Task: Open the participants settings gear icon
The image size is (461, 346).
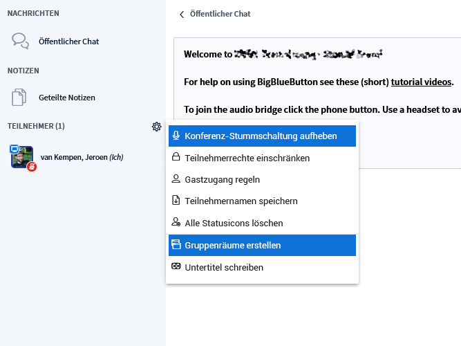Action: pyautogui.click(x=156, y=127)
